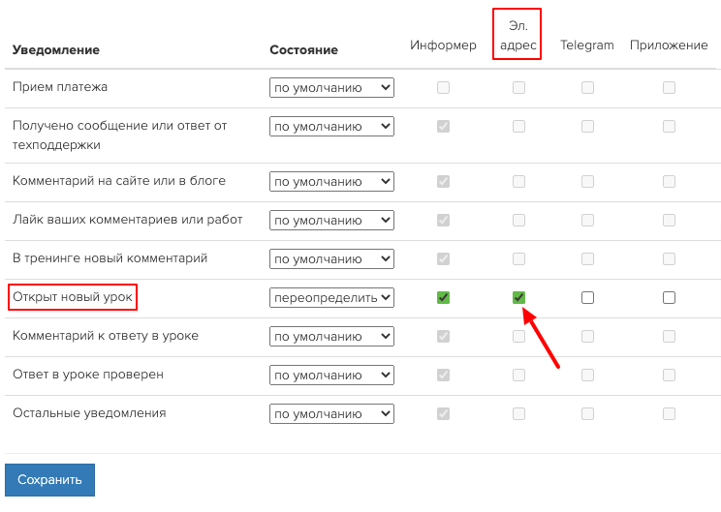Image resolution: width=721 pixels, height=512 pixels.
Task: Open the переопределить dropdown for Открыт новый урок
Action: [332, 297]
